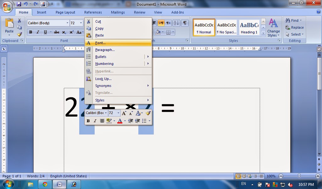The width and height of the screenshot is (322, 189).
Task: Click Shrink Font on the mini toolbar
Action: pyautogui.click(x=131, y=113)
